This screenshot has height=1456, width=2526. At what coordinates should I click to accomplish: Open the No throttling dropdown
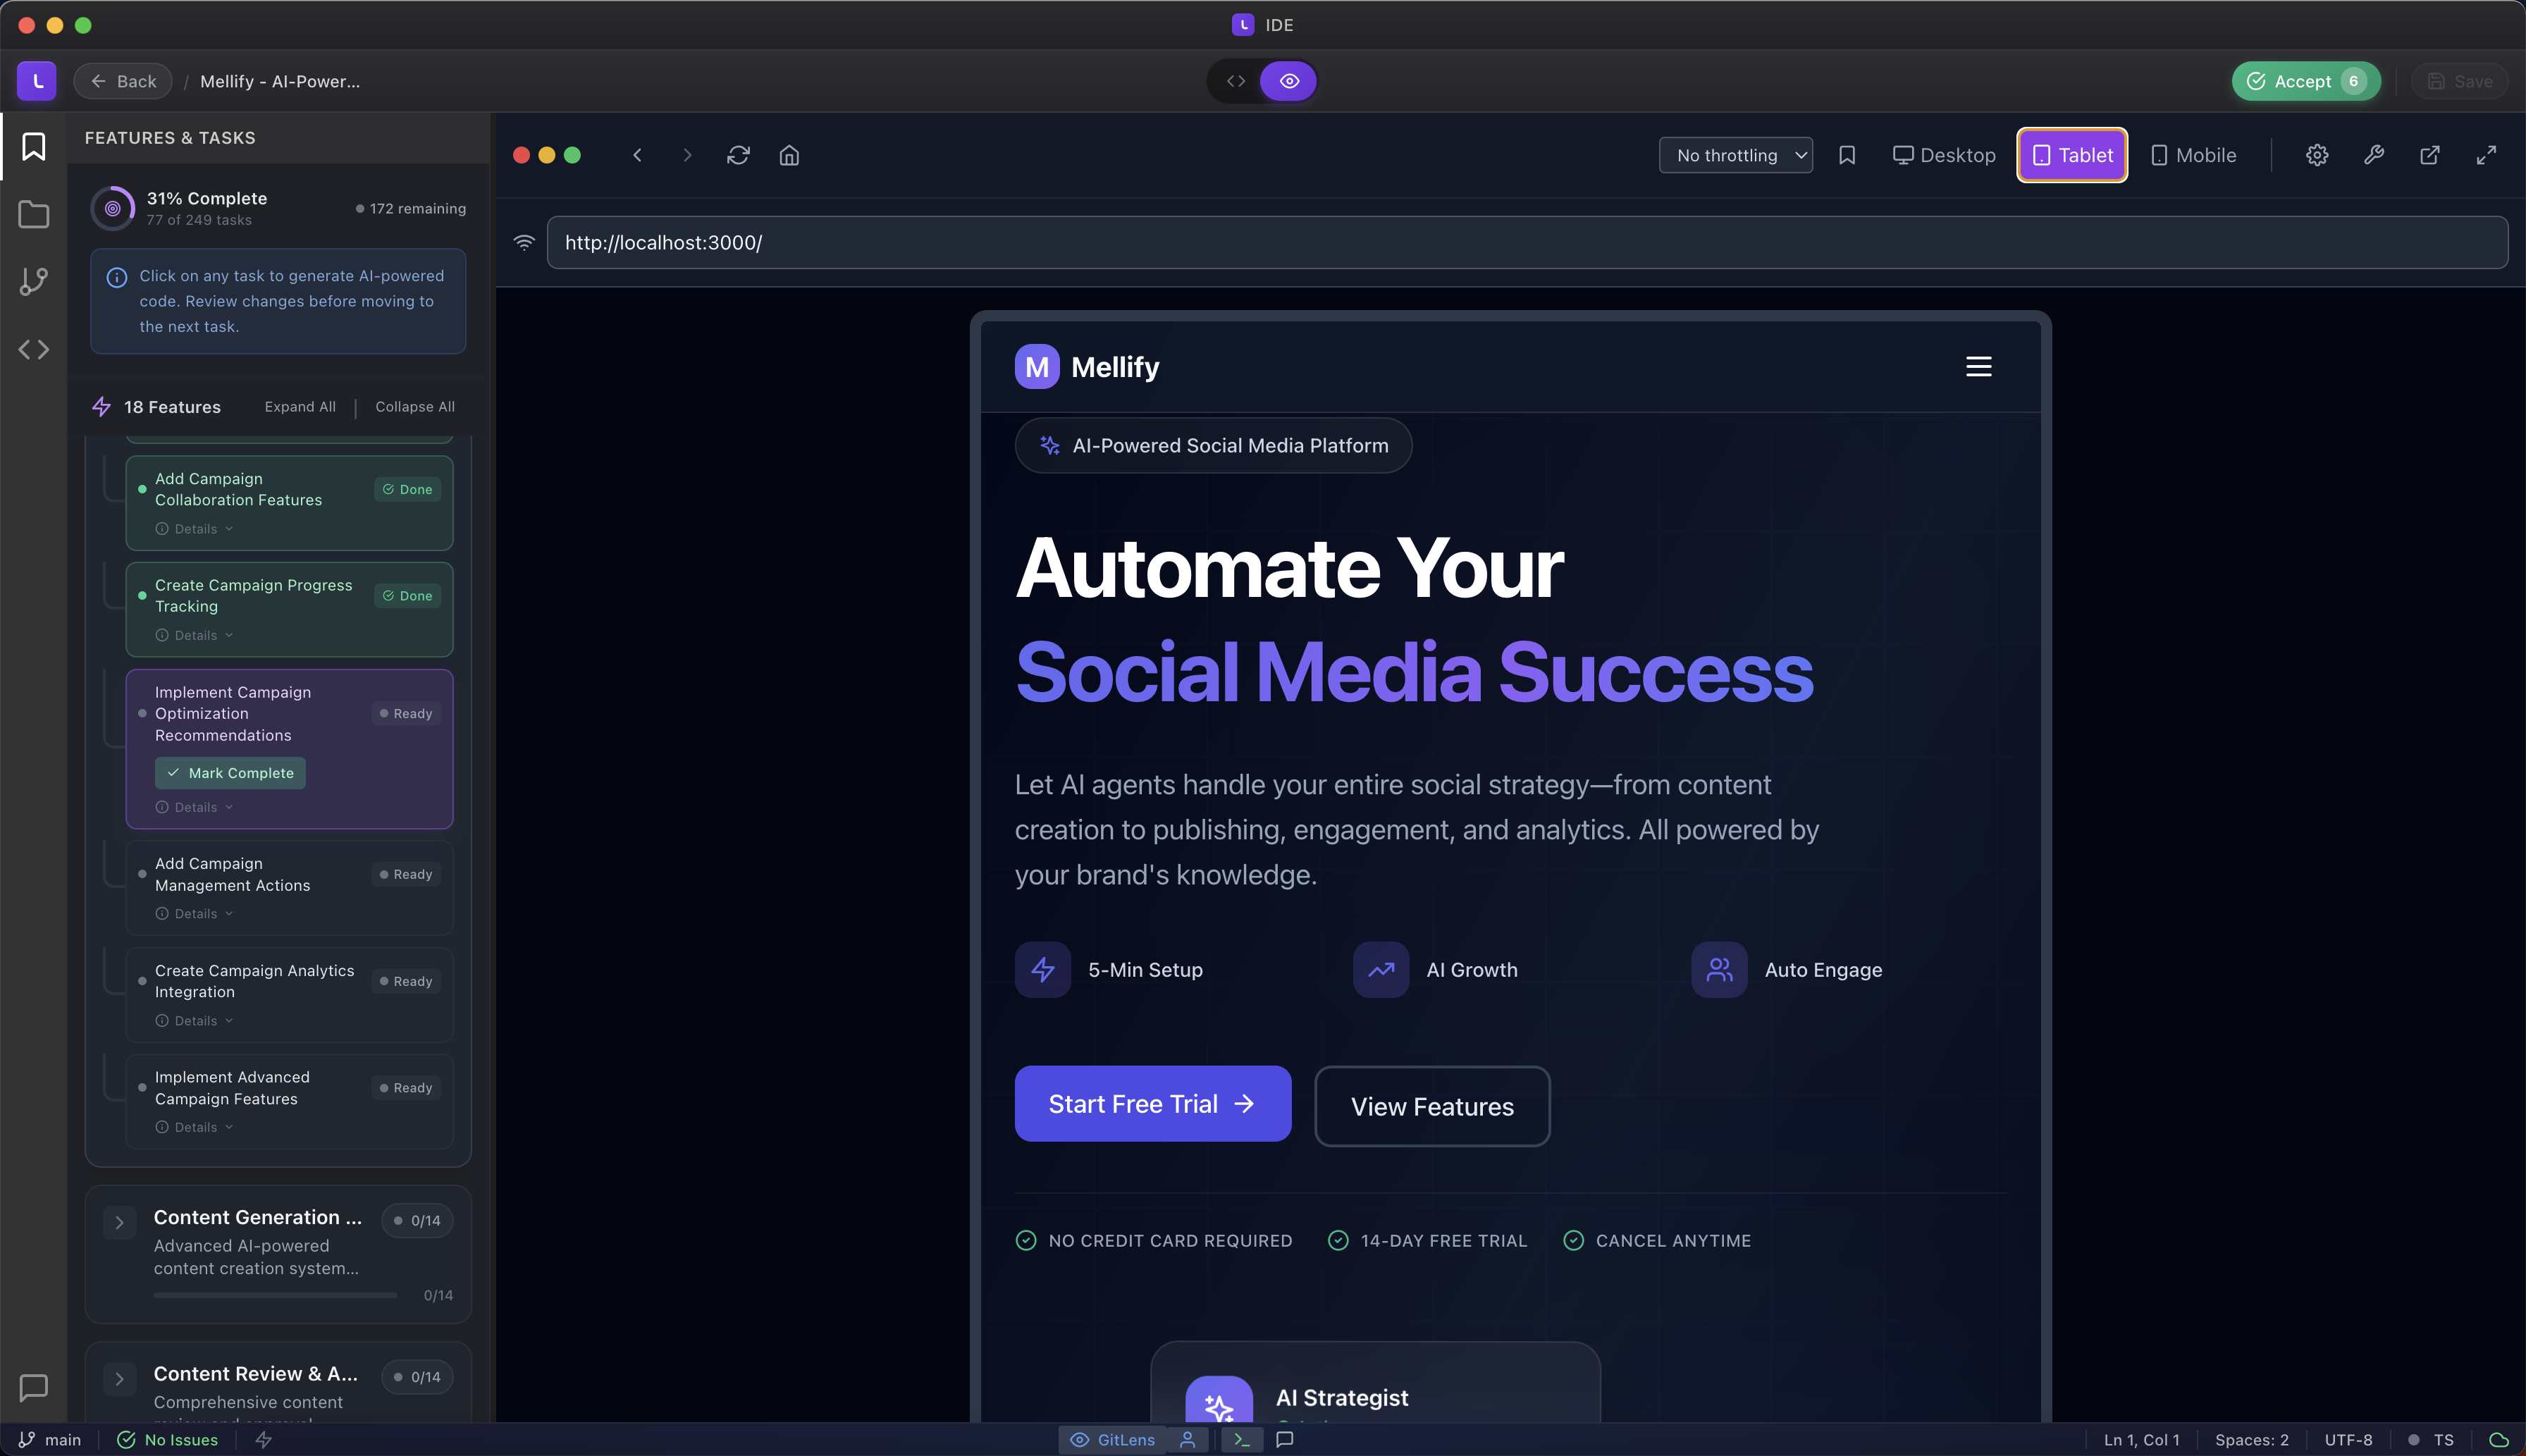(x=1736, y=155)
